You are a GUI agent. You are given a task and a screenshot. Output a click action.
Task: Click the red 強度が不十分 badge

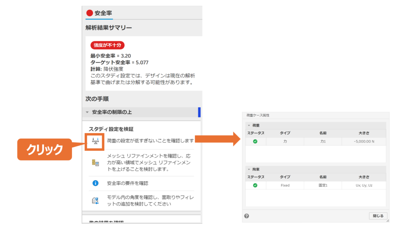(107, 45)
